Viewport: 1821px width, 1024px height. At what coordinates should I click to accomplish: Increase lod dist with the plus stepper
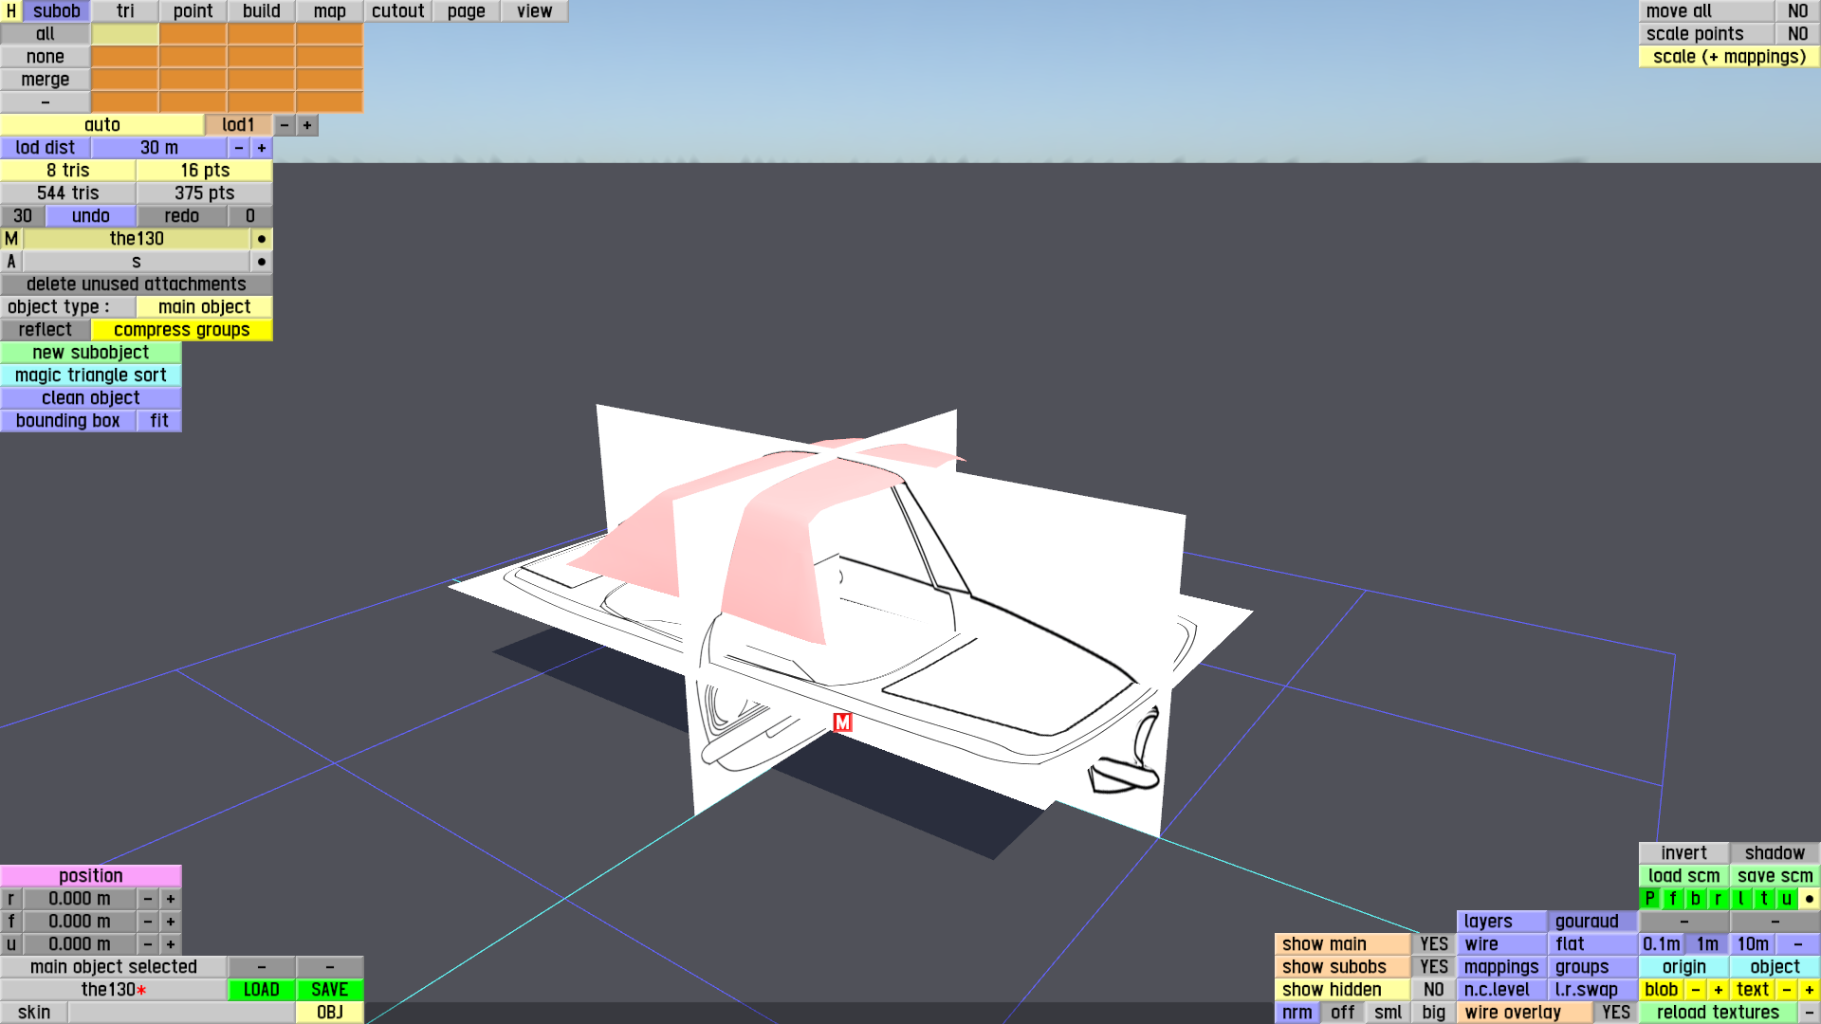[x=262, y=148]
